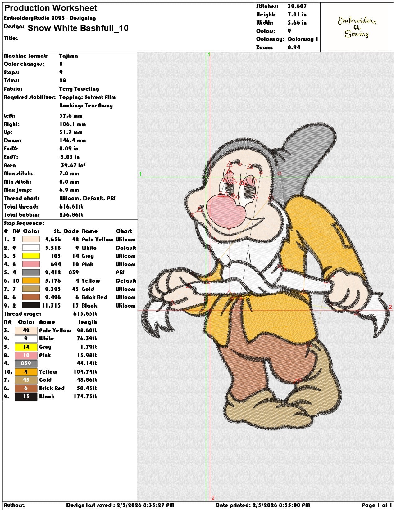Click the Chart column header
The image size is (396, 512).
(124, 231)
